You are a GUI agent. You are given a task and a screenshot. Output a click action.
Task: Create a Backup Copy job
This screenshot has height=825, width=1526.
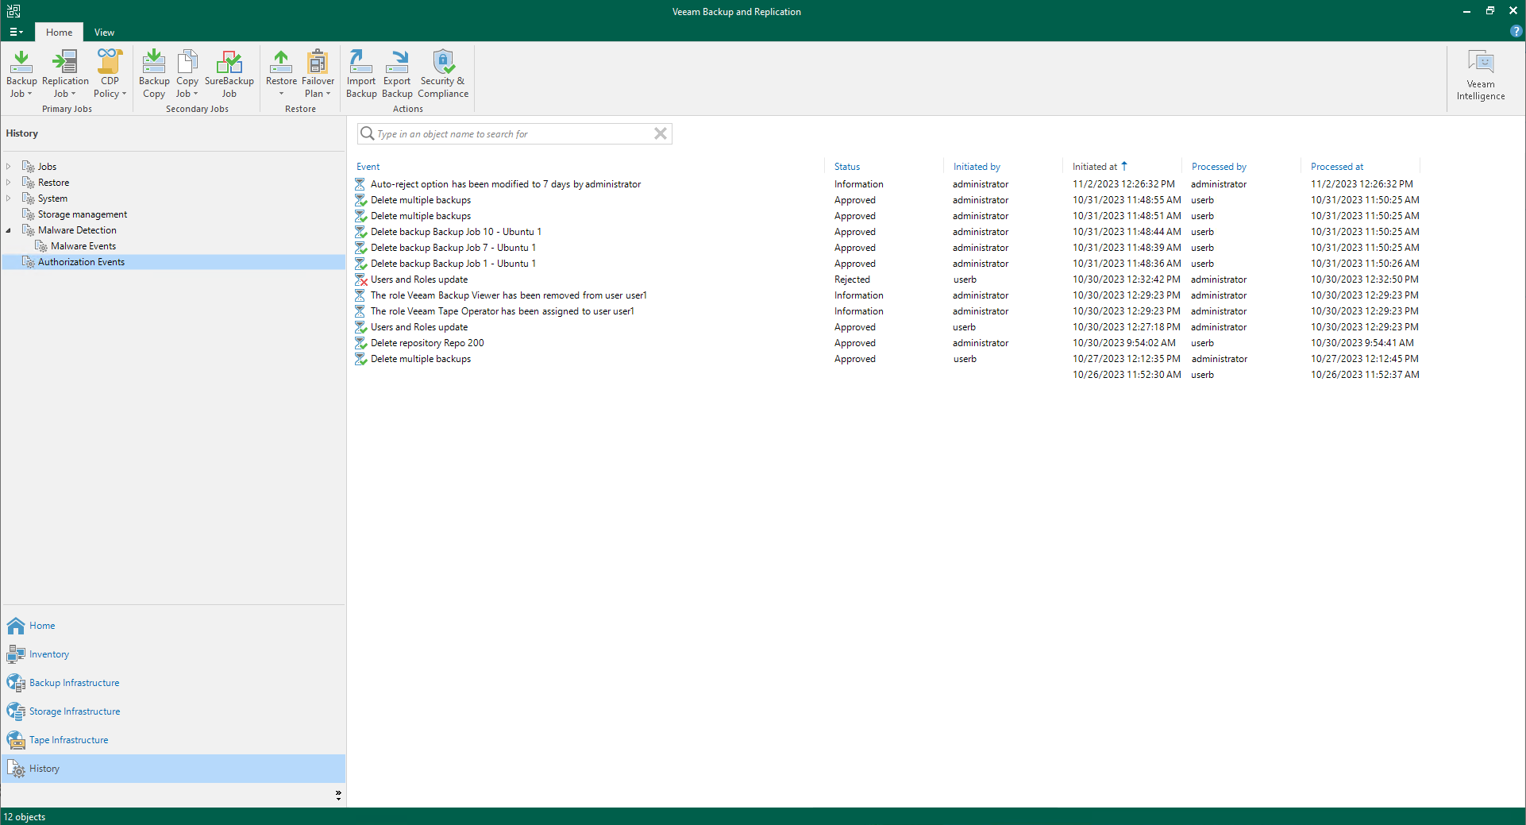154,74
